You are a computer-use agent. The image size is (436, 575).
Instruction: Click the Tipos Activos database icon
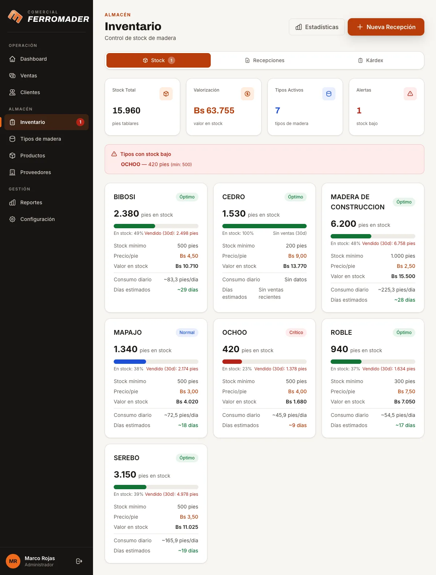coord(329,94)
